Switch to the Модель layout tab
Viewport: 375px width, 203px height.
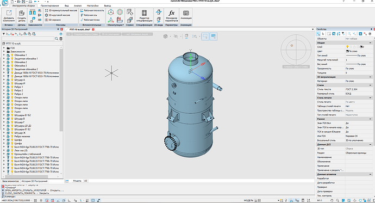coord(77,181)
